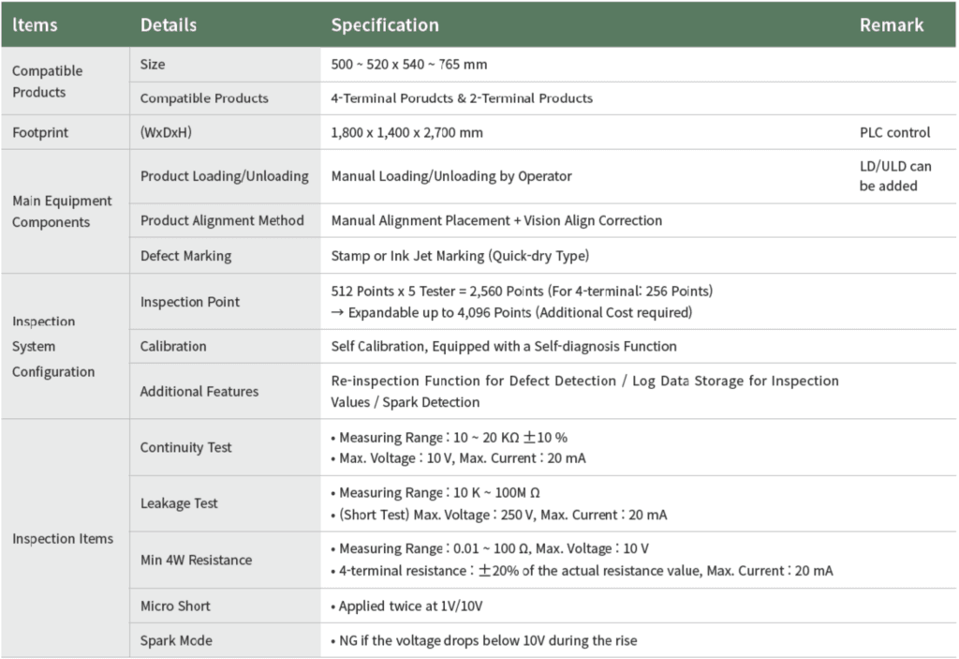Screen dimensions: 959x659
Task: Select the Spark Mode detail cell
Action: coord(176,641)
